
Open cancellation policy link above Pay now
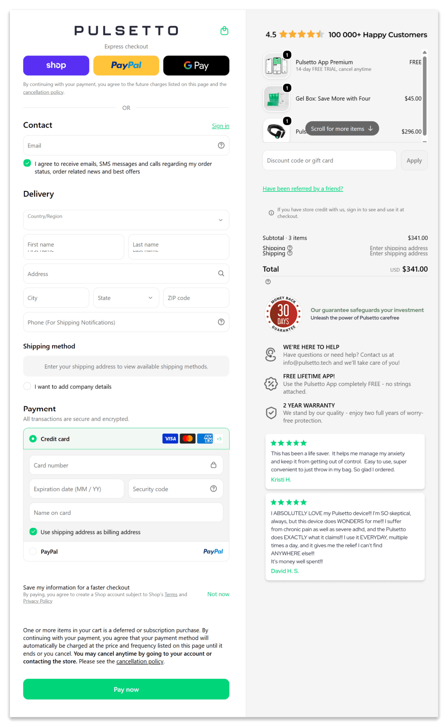coord(140,661)
